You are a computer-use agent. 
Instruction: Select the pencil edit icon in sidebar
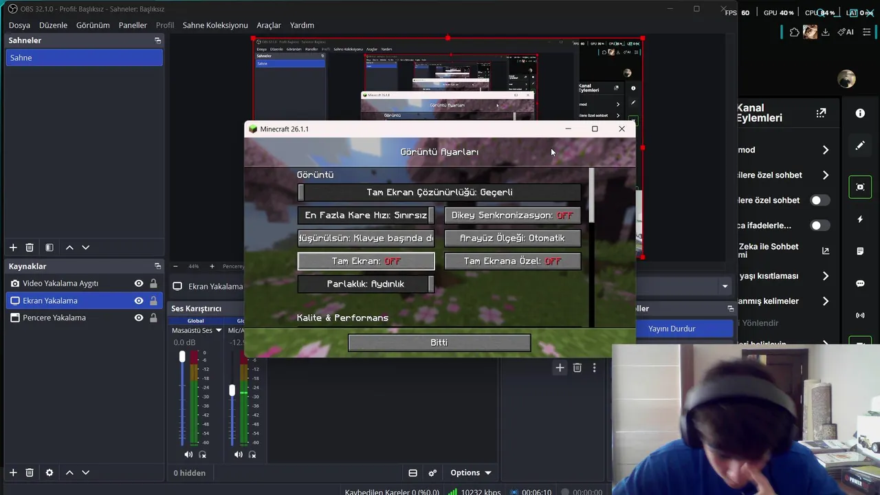click(x=860, y=146)
